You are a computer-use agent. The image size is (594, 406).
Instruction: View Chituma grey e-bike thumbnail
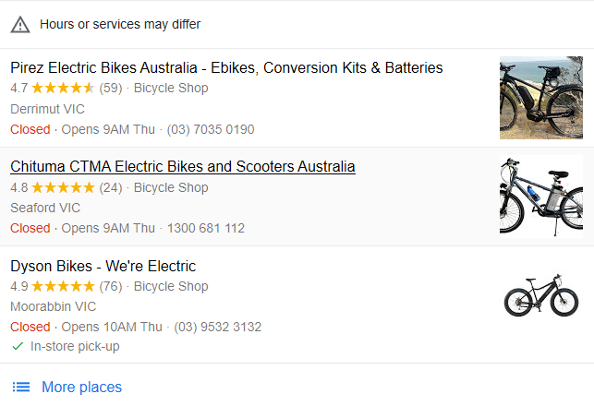point(540,197)
